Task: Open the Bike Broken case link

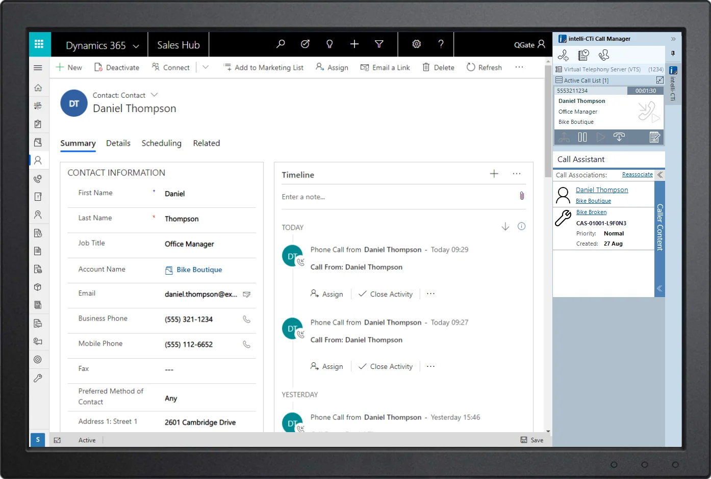Action: click(x=592, y=212)
